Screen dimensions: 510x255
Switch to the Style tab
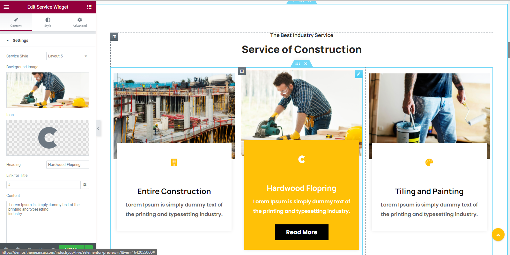pyautogui.click(x=48, y=22)
